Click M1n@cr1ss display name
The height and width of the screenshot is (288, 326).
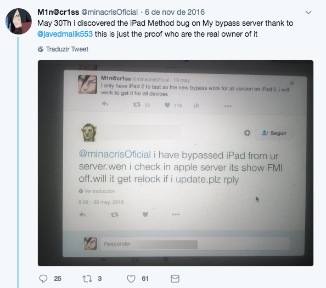pyautogui.click(x=58, y=12)
